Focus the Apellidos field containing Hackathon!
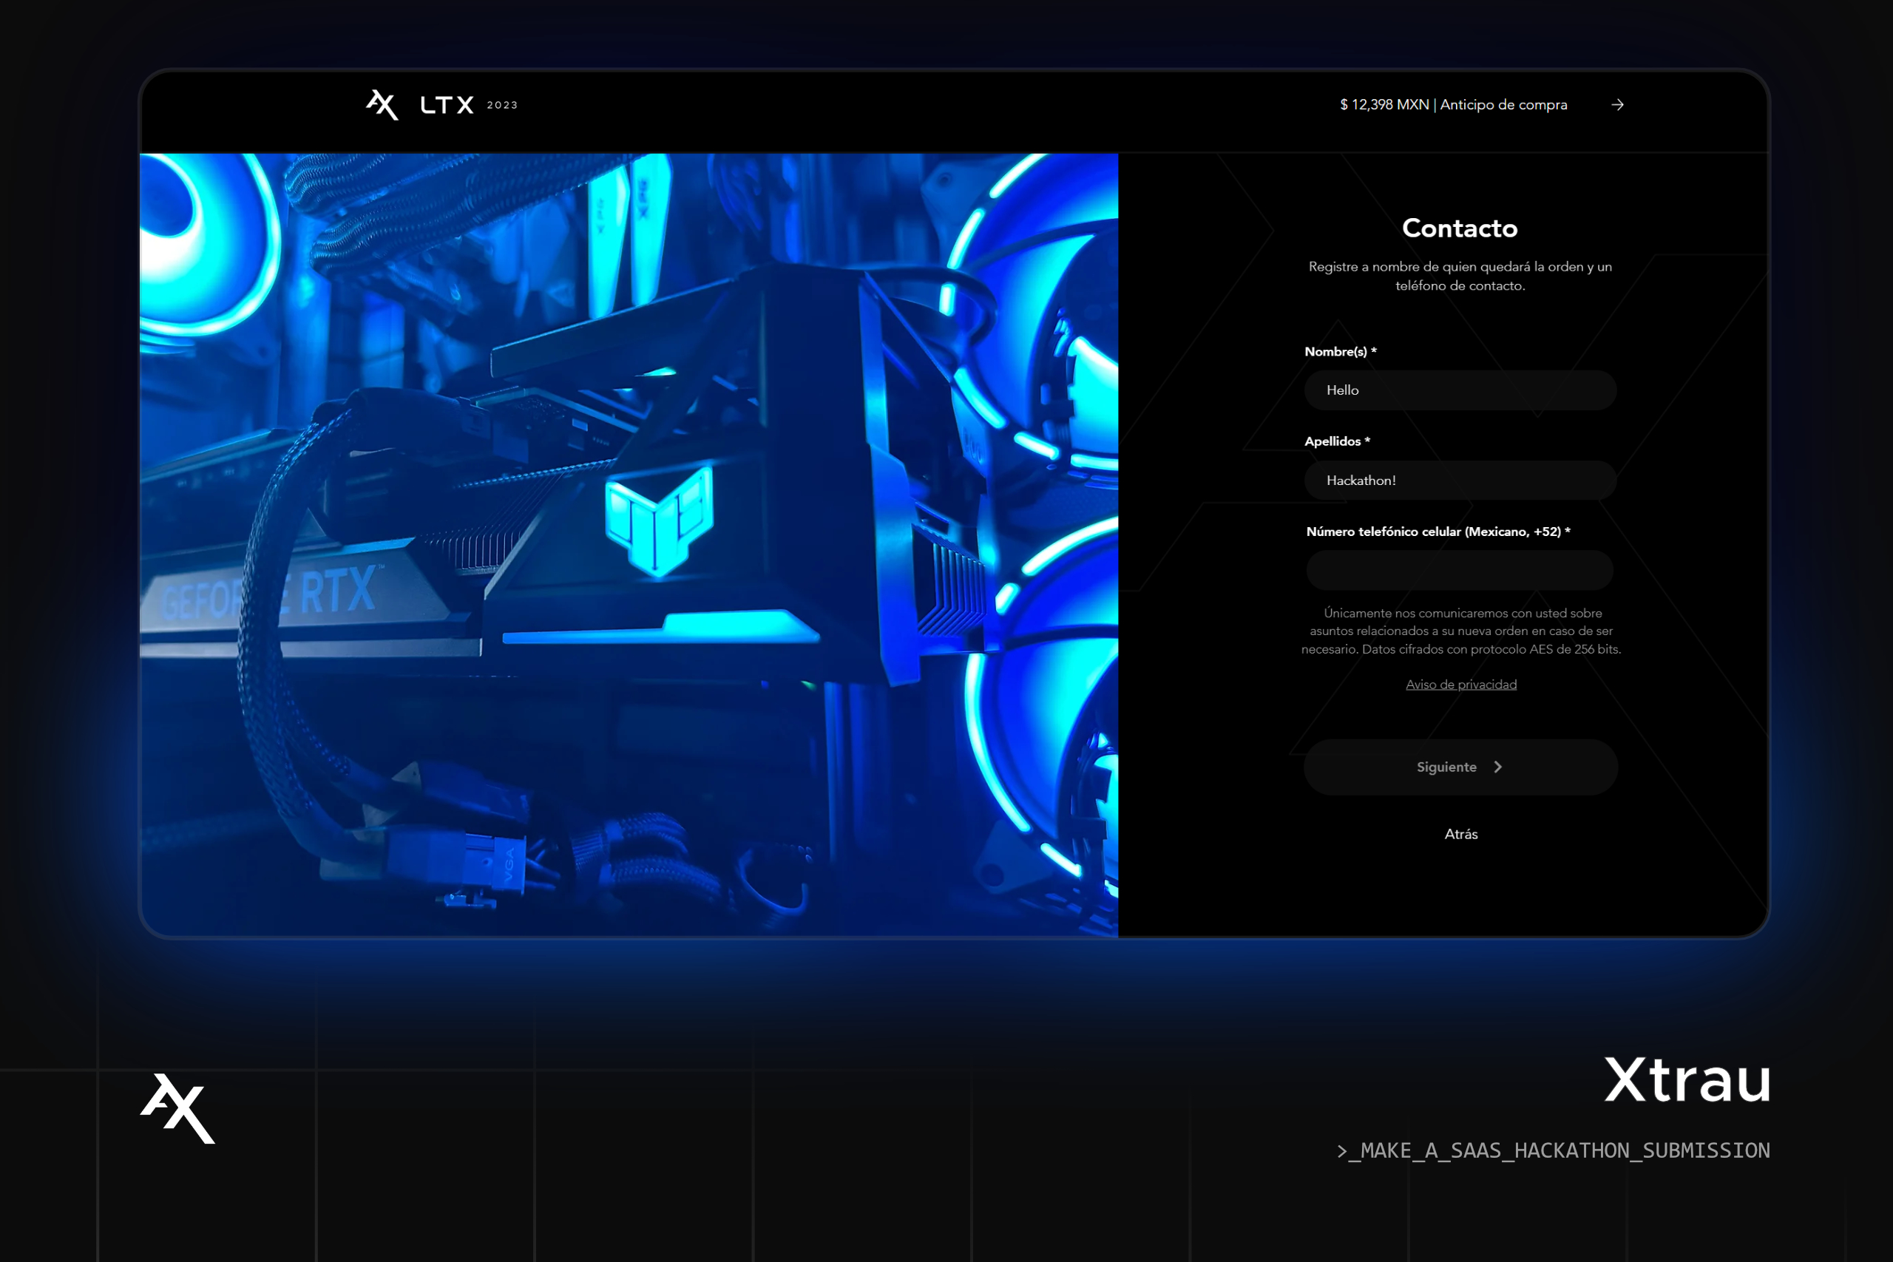 [1459, 481]
